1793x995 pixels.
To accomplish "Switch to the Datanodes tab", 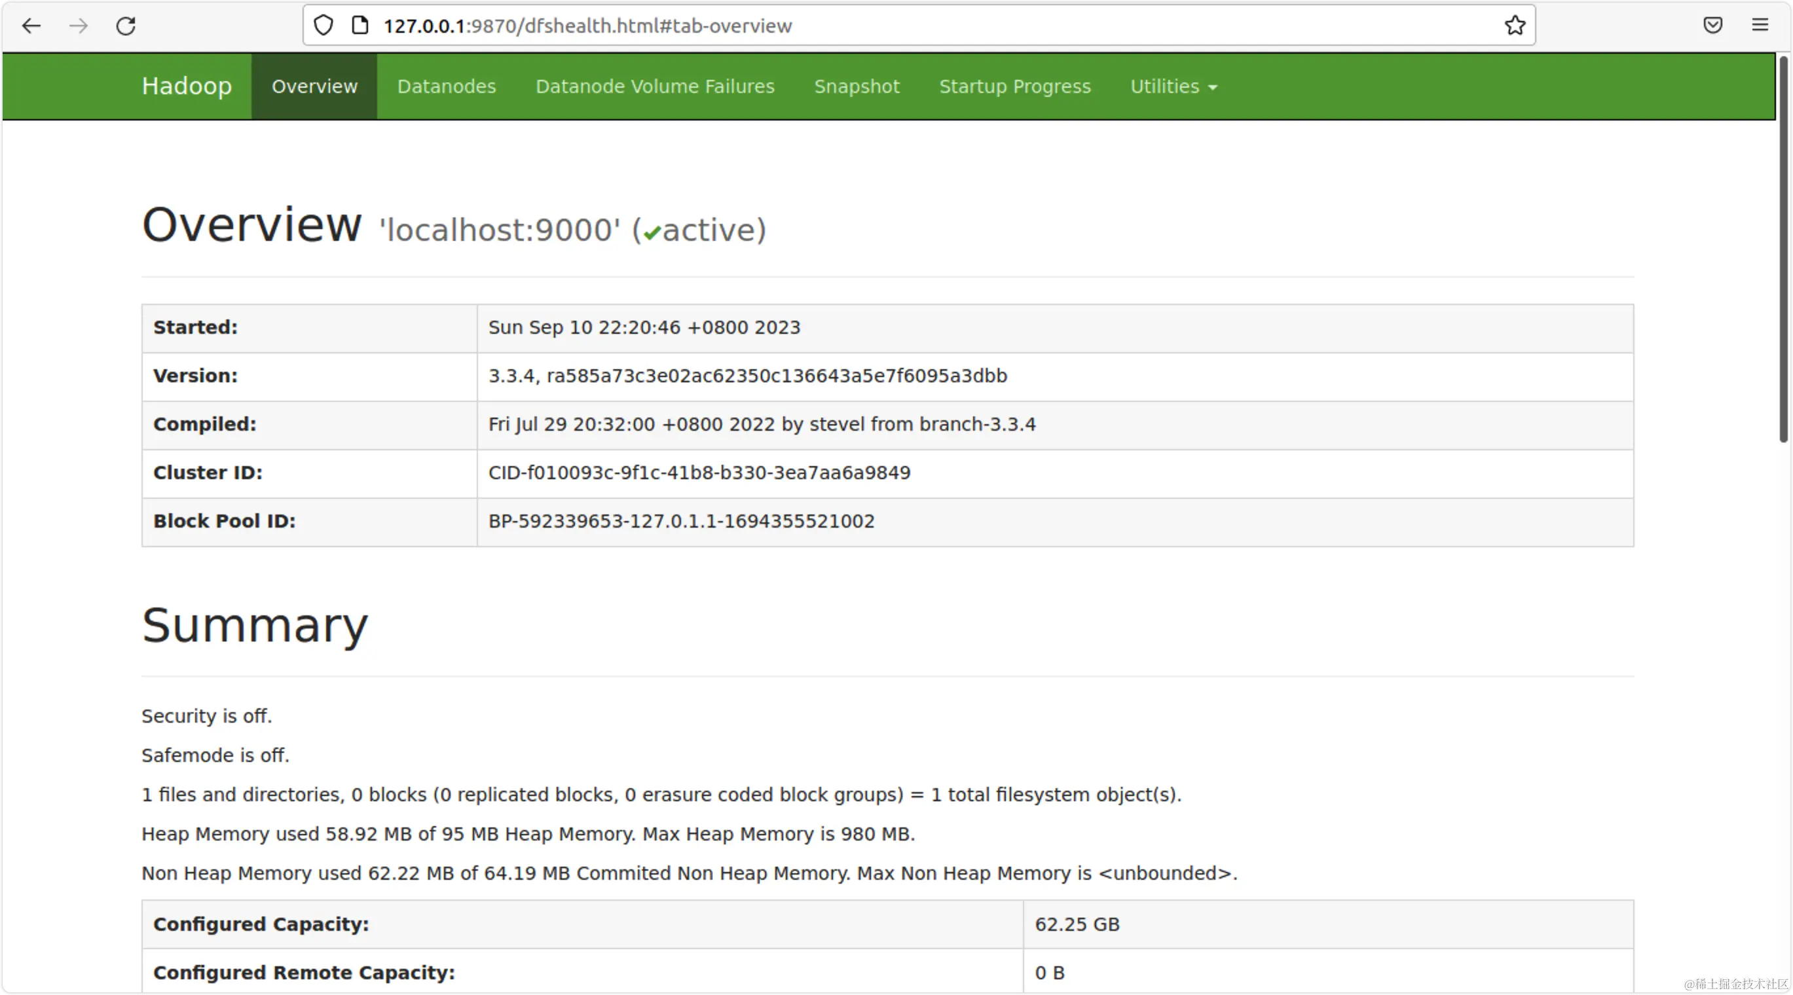I will click(x=446, y=86).
